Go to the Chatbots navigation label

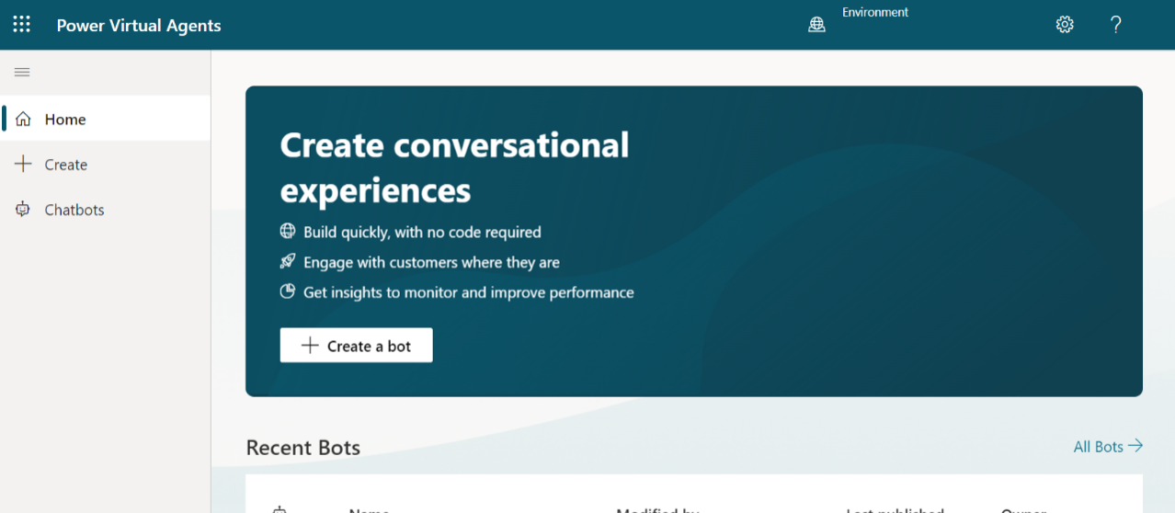point(74,210)
